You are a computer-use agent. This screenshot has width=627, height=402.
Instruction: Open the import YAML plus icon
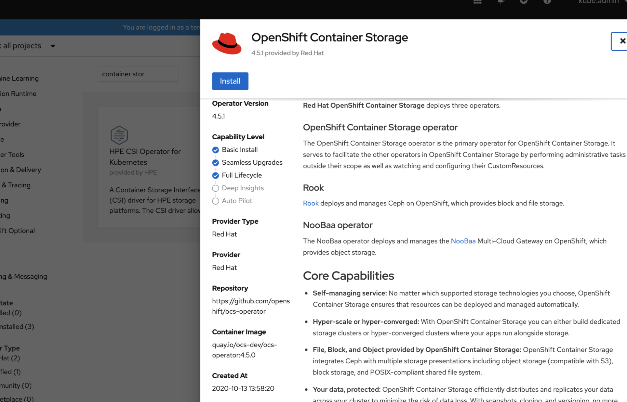(x=523, y=2)
